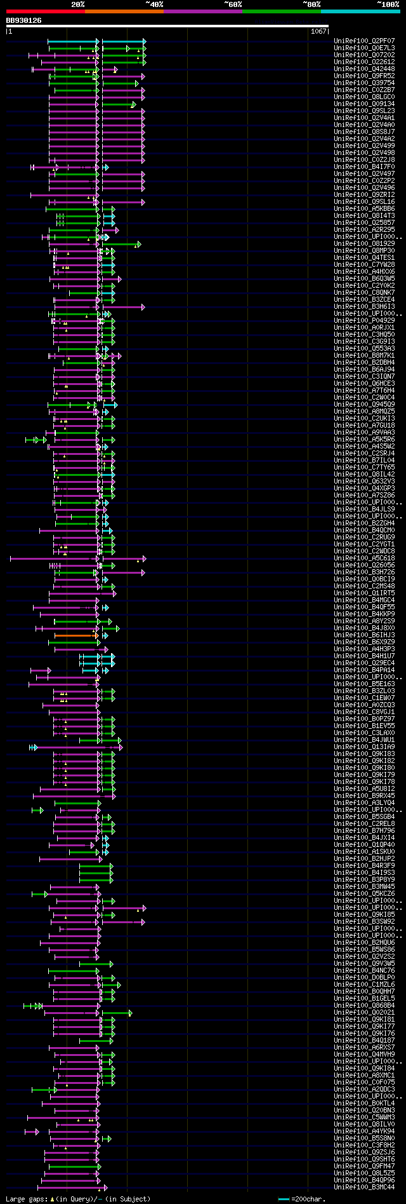The height and width of the screenshot is (1204, 406).
Task: Select the label UniRef100_Q4XGP3
Action: pyautogui.click(x=364, y=489)
